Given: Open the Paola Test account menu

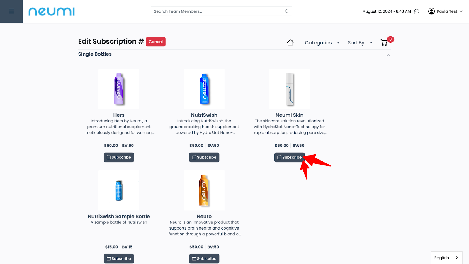Looking at the screenshot, I should [447, 11].
